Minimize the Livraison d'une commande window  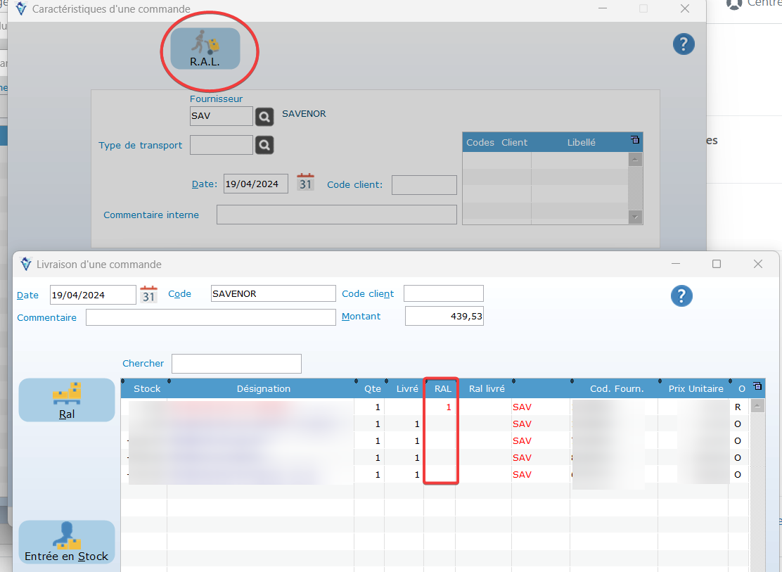pos(676,264)
